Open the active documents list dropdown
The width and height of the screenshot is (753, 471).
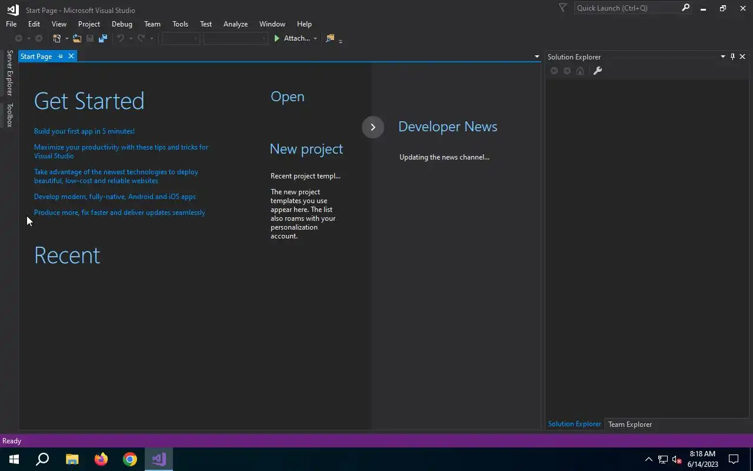537,57
